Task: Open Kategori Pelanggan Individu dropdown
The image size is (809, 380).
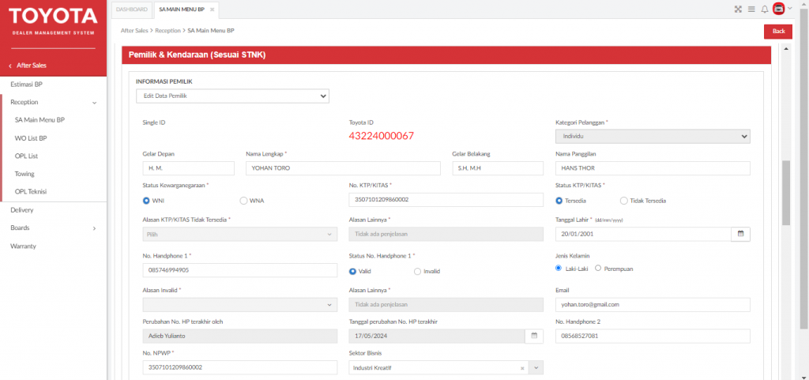Action: tap(653, 136)
